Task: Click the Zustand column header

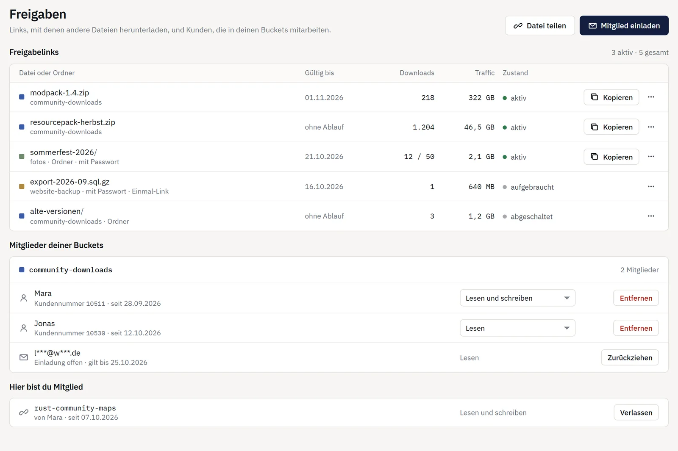Action: (515, 73)
